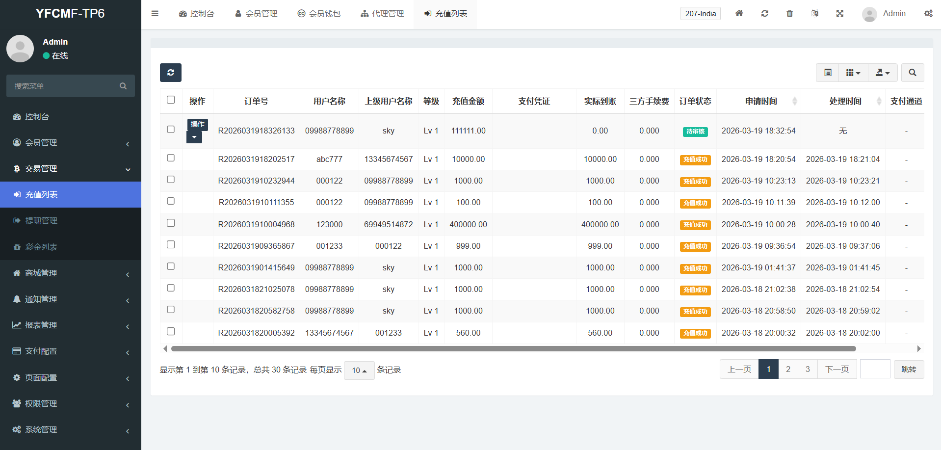Click the home icon in top bar
941x450 pixels.
[x=739, y=14]
